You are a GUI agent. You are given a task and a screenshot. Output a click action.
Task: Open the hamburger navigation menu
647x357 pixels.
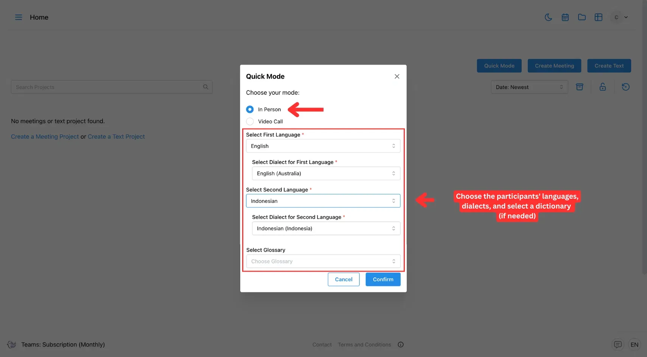pos(18,17)
